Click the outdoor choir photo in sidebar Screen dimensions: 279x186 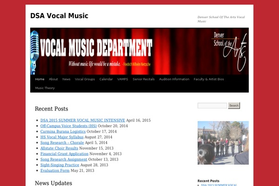(x=223, y=143)
